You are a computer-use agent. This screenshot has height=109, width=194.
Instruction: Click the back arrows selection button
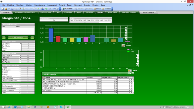tap(4, 38)
